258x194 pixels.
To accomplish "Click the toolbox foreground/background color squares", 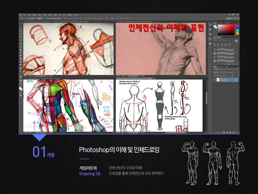I will coord(21,88).
